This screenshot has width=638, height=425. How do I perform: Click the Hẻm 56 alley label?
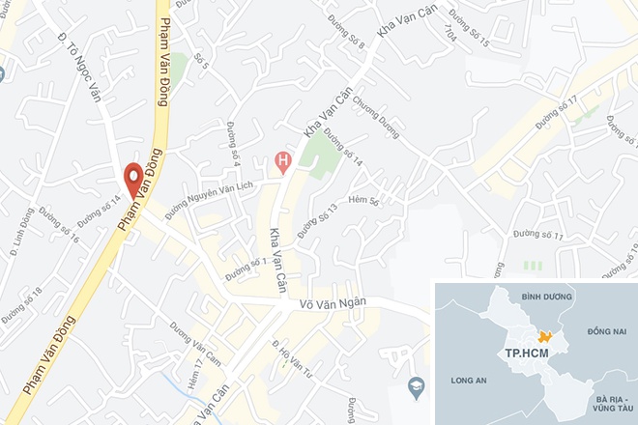(363, 200)
